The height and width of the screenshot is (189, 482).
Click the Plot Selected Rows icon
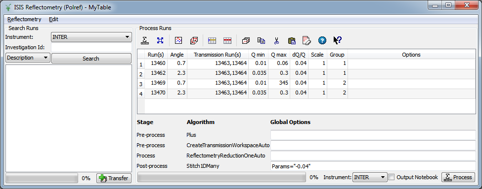point(178,40)
